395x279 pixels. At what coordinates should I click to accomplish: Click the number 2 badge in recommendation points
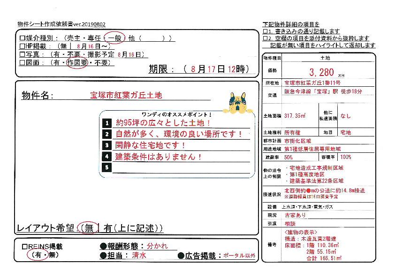click(107, 135)
